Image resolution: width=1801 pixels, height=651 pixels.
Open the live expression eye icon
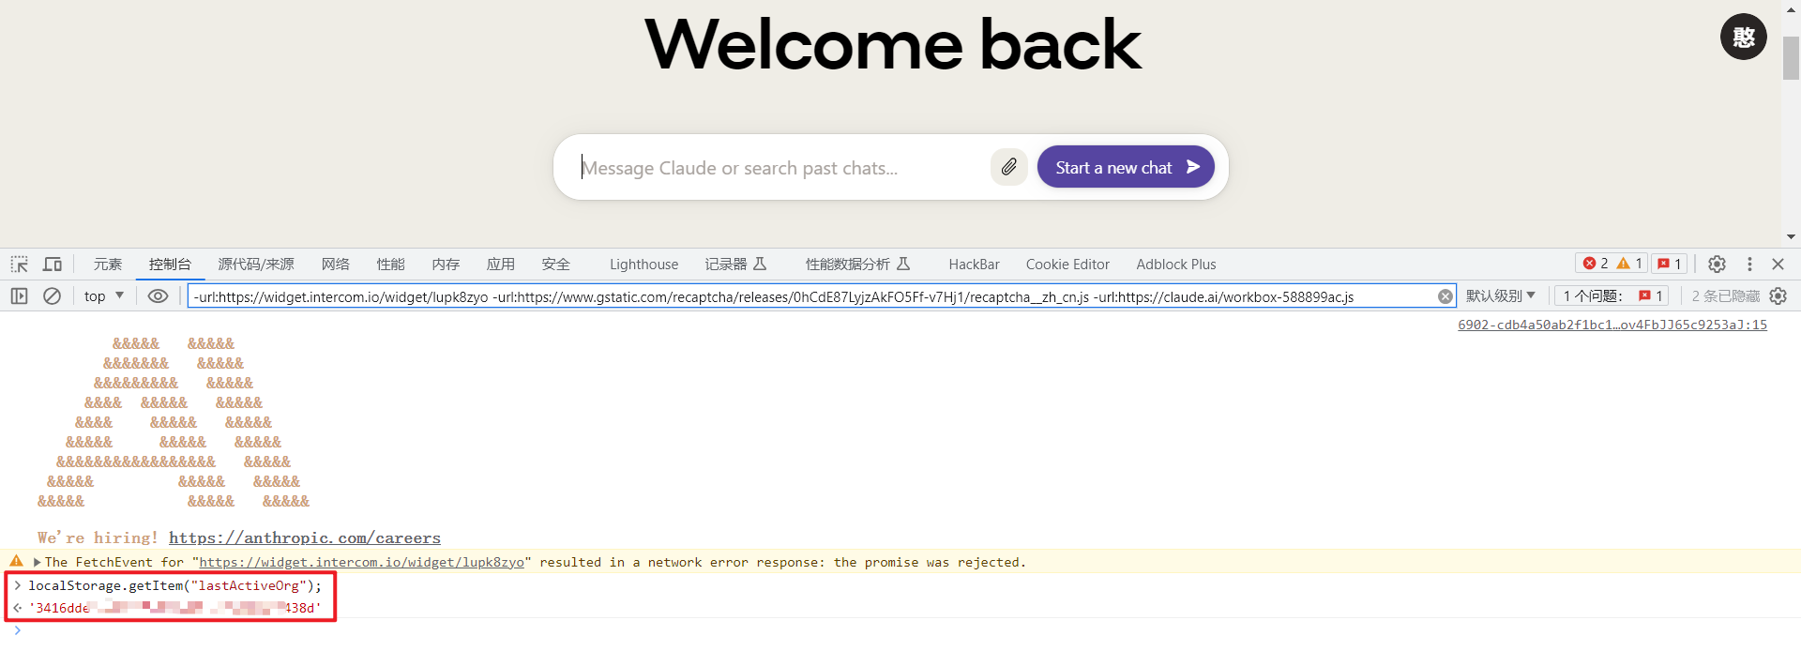(x=158, y=296)
